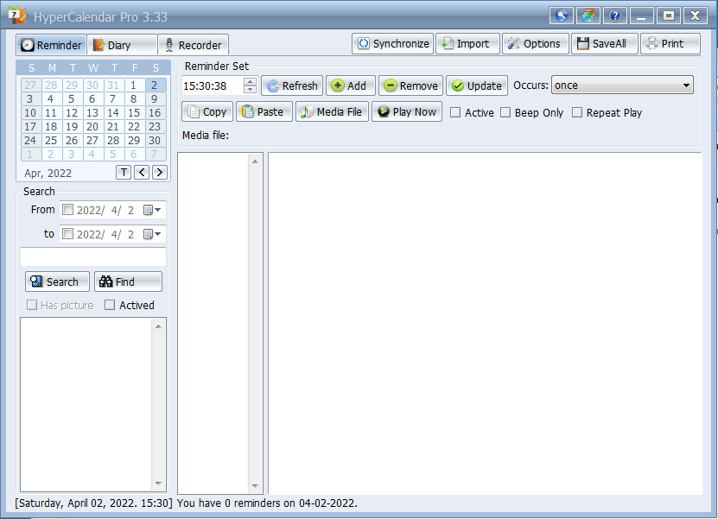Expand the to date picker dropdown

[152, 234]
